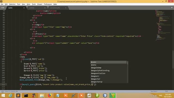Screen dimensions: 174x98
Task: Click the previous tab arrow
Action: (x=2, y=8)
